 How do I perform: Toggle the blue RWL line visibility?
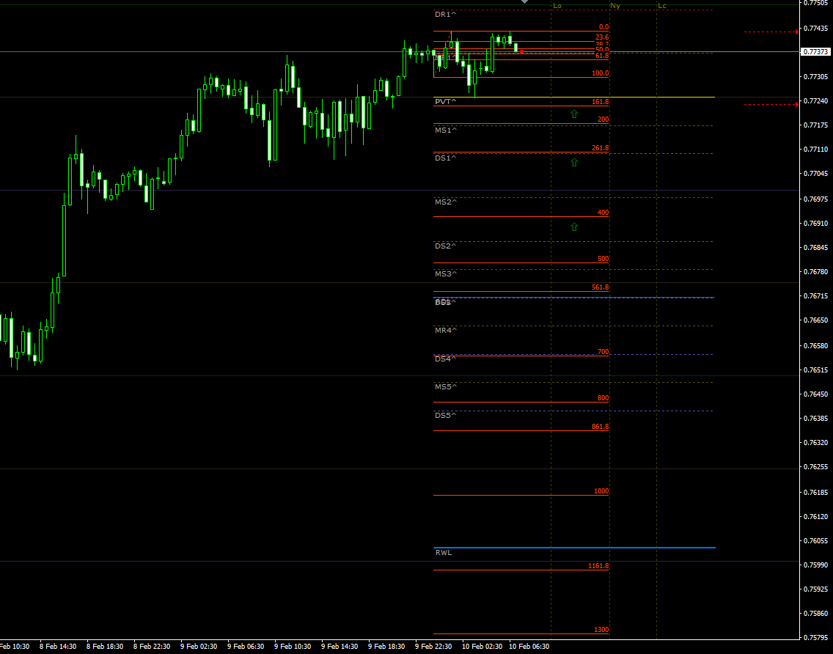point(587,547)
